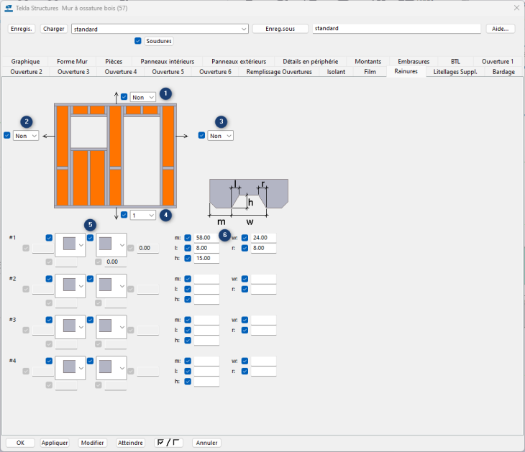Image resolution: width=525 pixels, height=452 pixels.
Task: Click the numbered marker 3 badge
Action: pyautogui.click(x=222, y=121)
